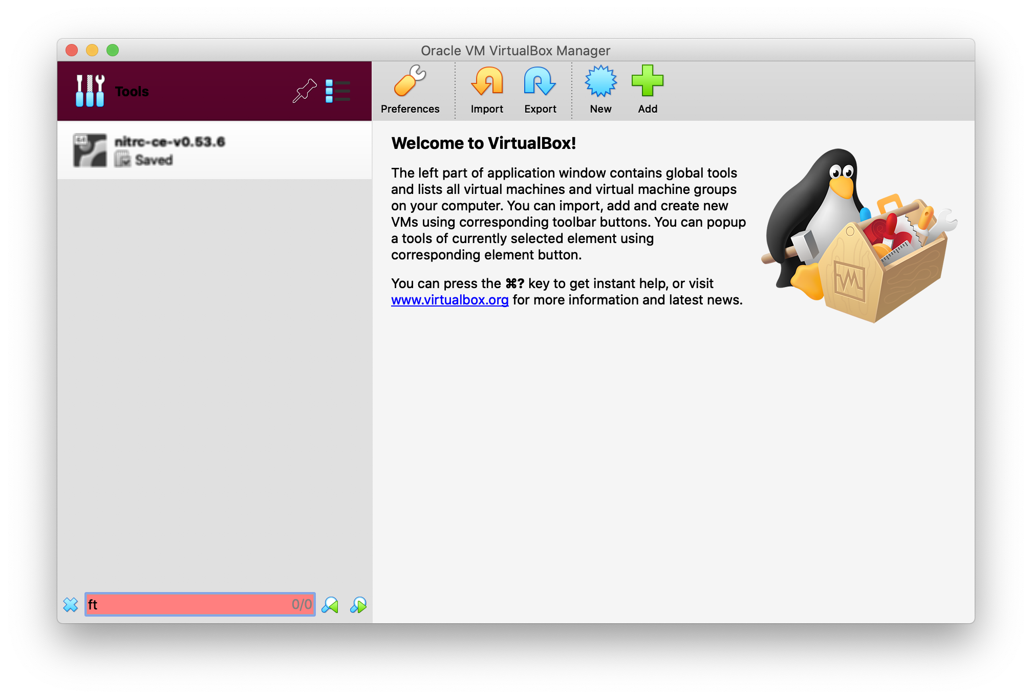Click the Saved state icon
Viewport: 1032px width, 699px height.
123,160
